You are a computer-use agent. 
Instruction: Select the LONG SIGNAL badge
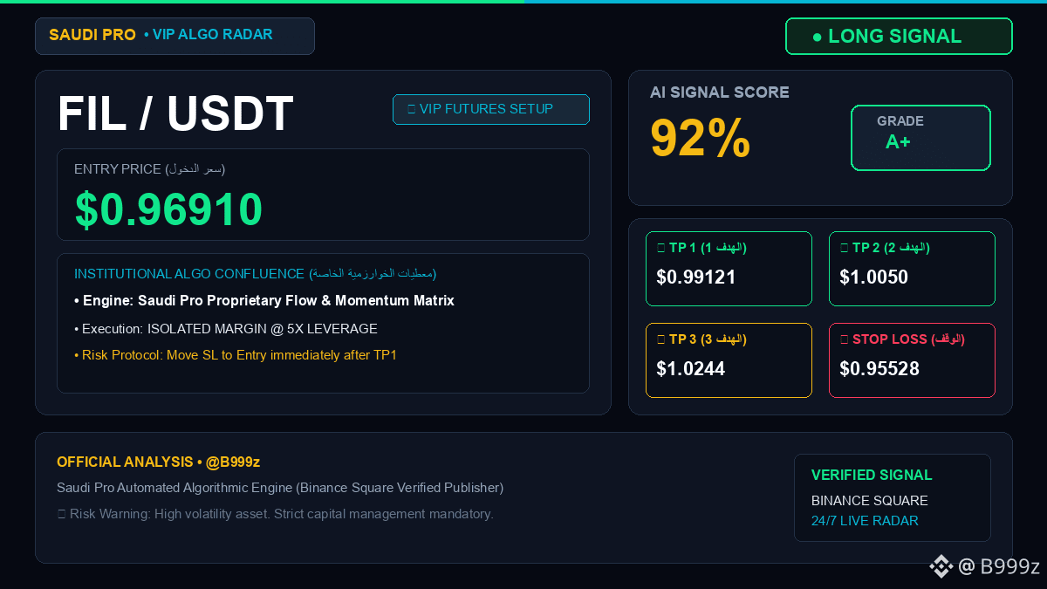899,37
